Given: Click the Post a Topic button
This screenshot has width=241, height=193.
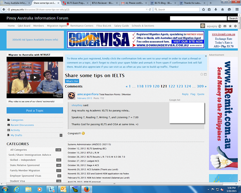Looking at the screenshot, I should (35, 110).
